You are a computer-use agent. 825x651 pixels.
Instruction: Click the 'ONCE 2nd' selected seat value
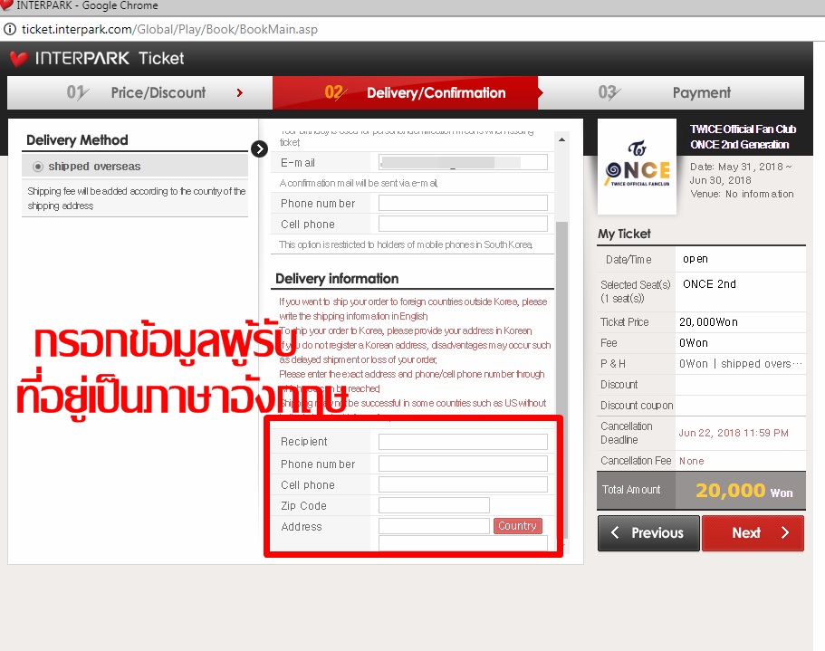tap(709, 284)
